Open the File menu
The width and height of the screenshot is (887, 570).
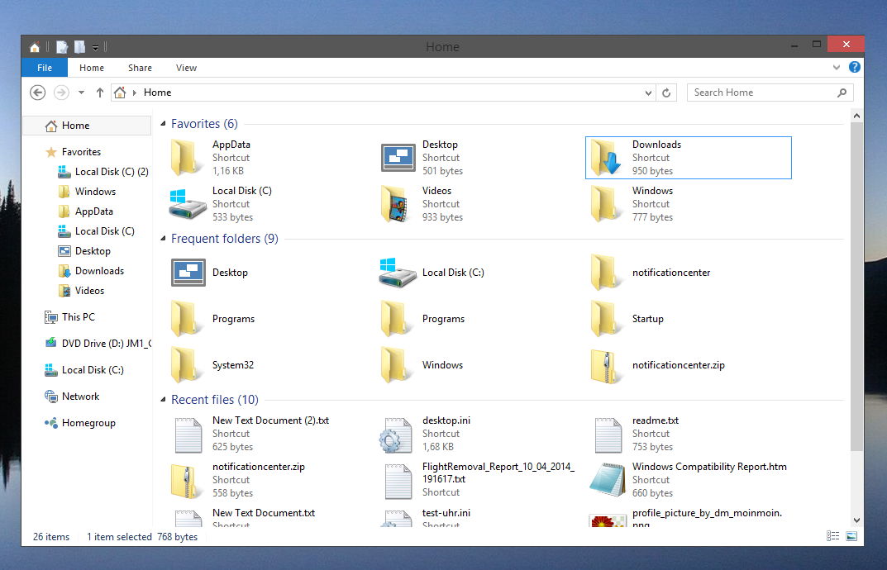45,67
